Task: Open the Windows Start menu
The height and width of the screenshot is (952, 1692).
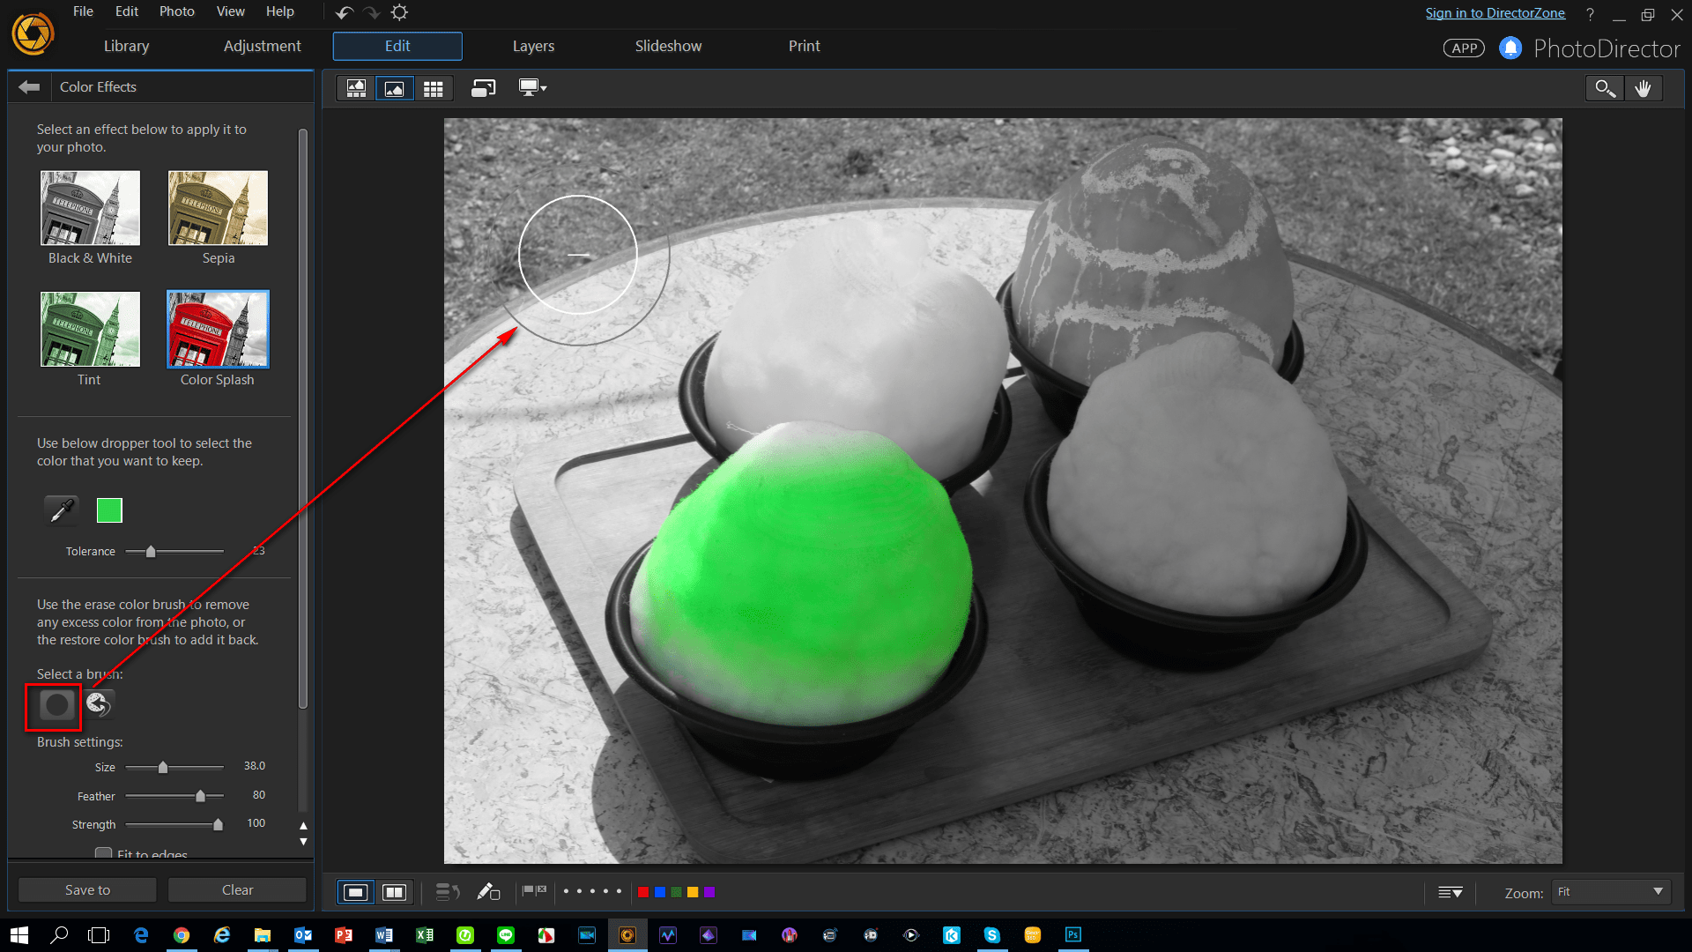Action: point(19,935)
